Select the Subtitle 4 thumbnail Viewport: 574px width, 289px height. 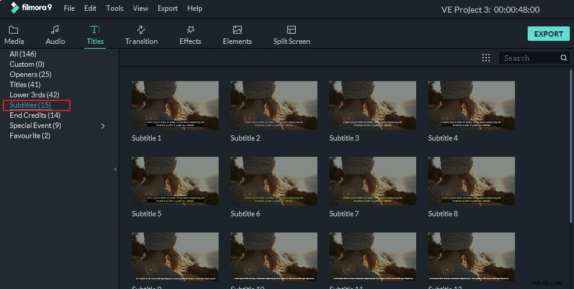(472, 105)
